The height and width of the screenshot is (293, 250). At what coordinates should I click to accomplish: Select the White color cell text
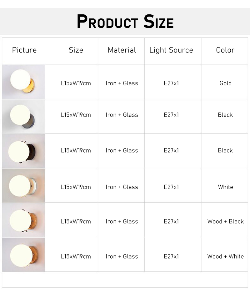(226, 187)
